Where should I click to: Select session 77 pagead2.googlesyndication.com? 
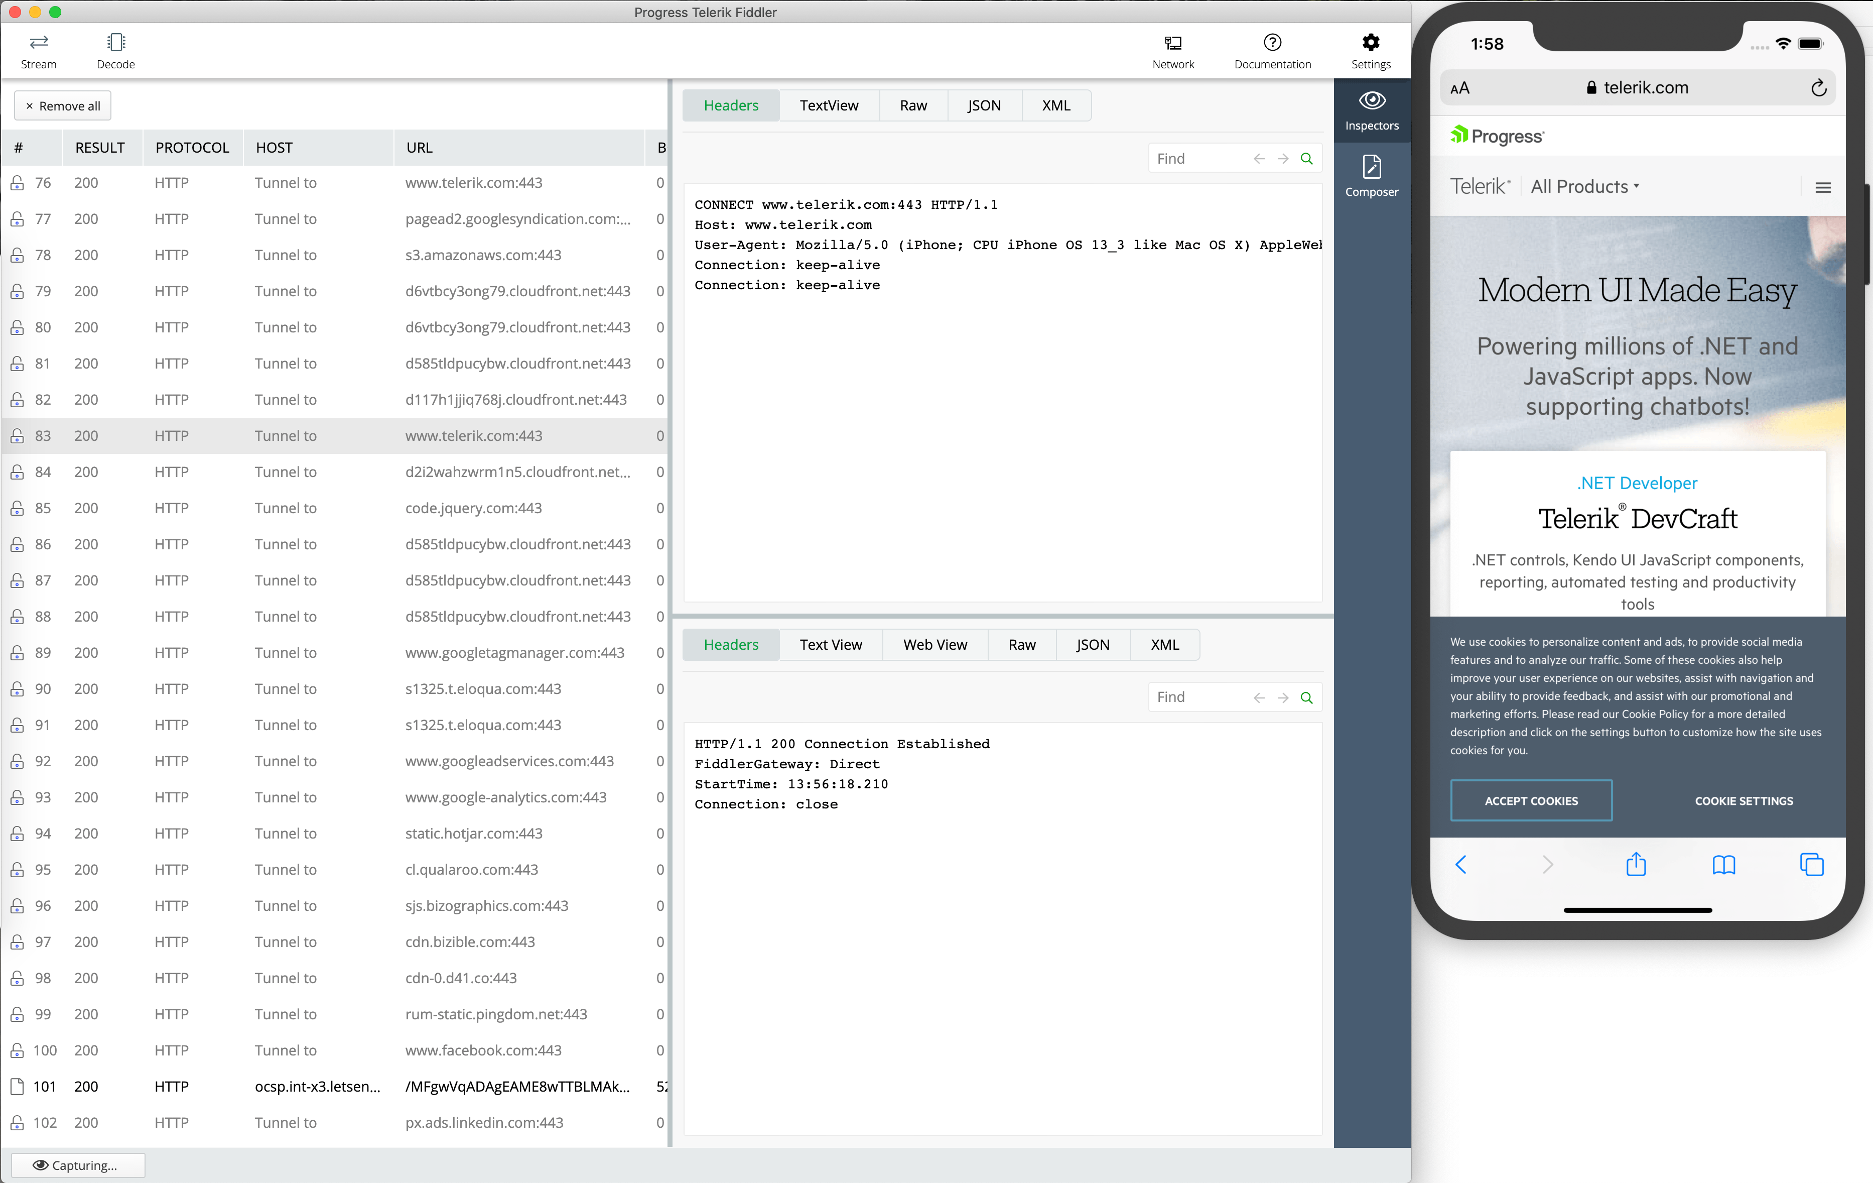click(x=334, y=219)
